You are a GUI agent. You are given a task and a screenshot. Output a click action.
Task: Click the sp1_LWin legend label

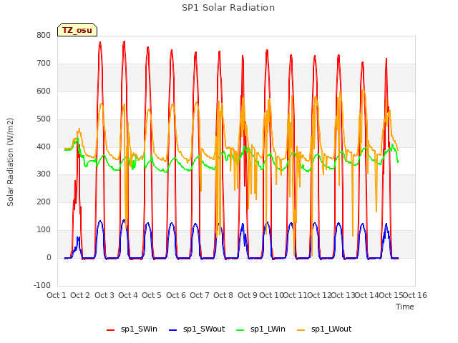pos(268,329)
